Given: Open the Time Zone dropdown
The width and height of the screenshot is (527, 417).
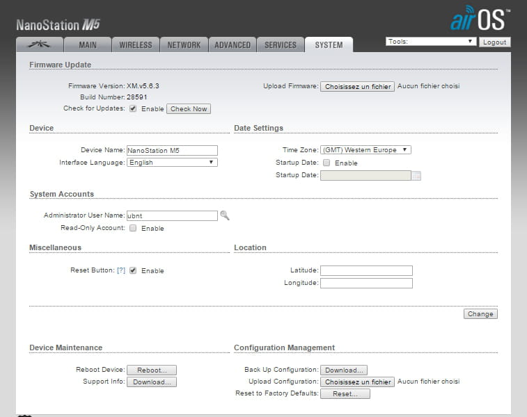Looking at the screenshot, I should (x=365, y=149).
